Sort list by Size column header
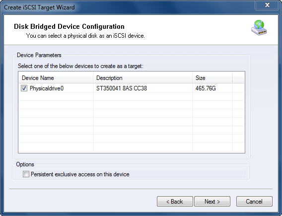The height and width of the screenshot is (216, 282). (x=212, y=78)
